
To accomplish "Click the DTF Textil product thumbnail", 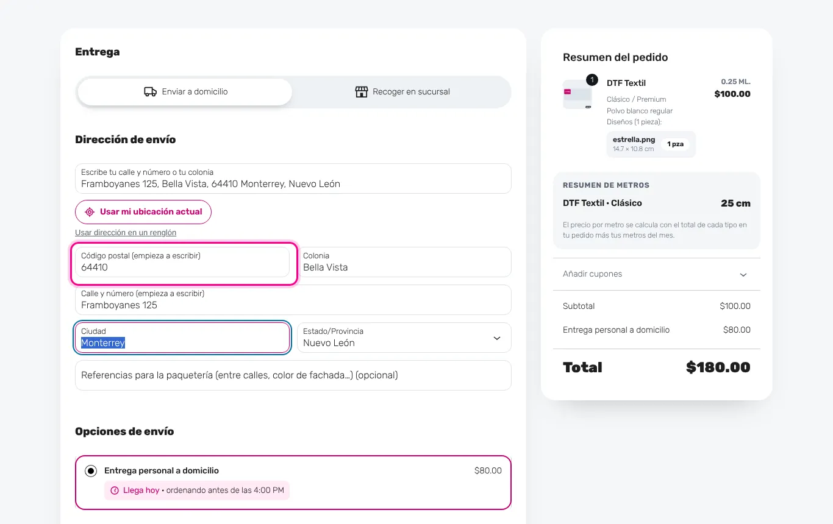I will click(577, 94).
